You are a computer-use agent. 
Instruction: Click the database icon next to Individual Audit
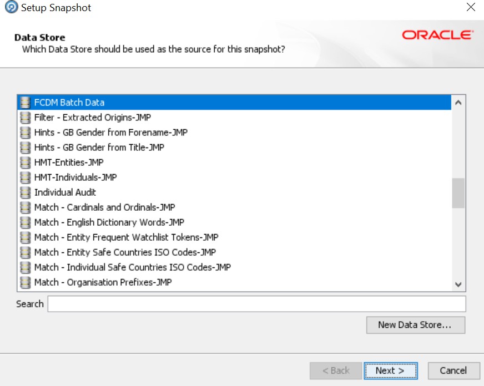click(24, 192)
